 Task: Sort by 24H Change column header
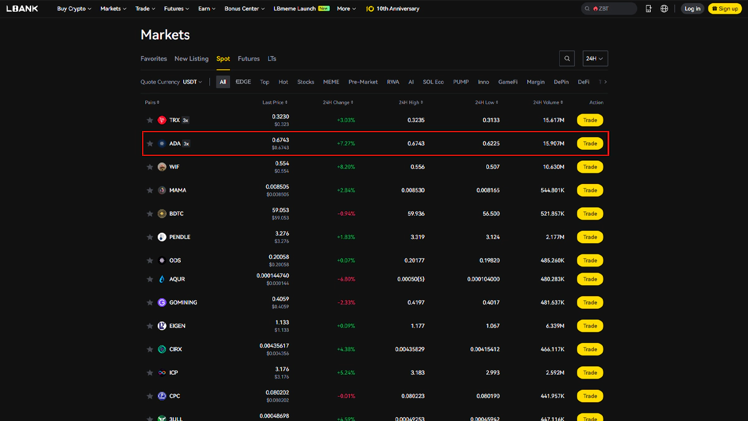pyautogui.click(x=338, y=102)
